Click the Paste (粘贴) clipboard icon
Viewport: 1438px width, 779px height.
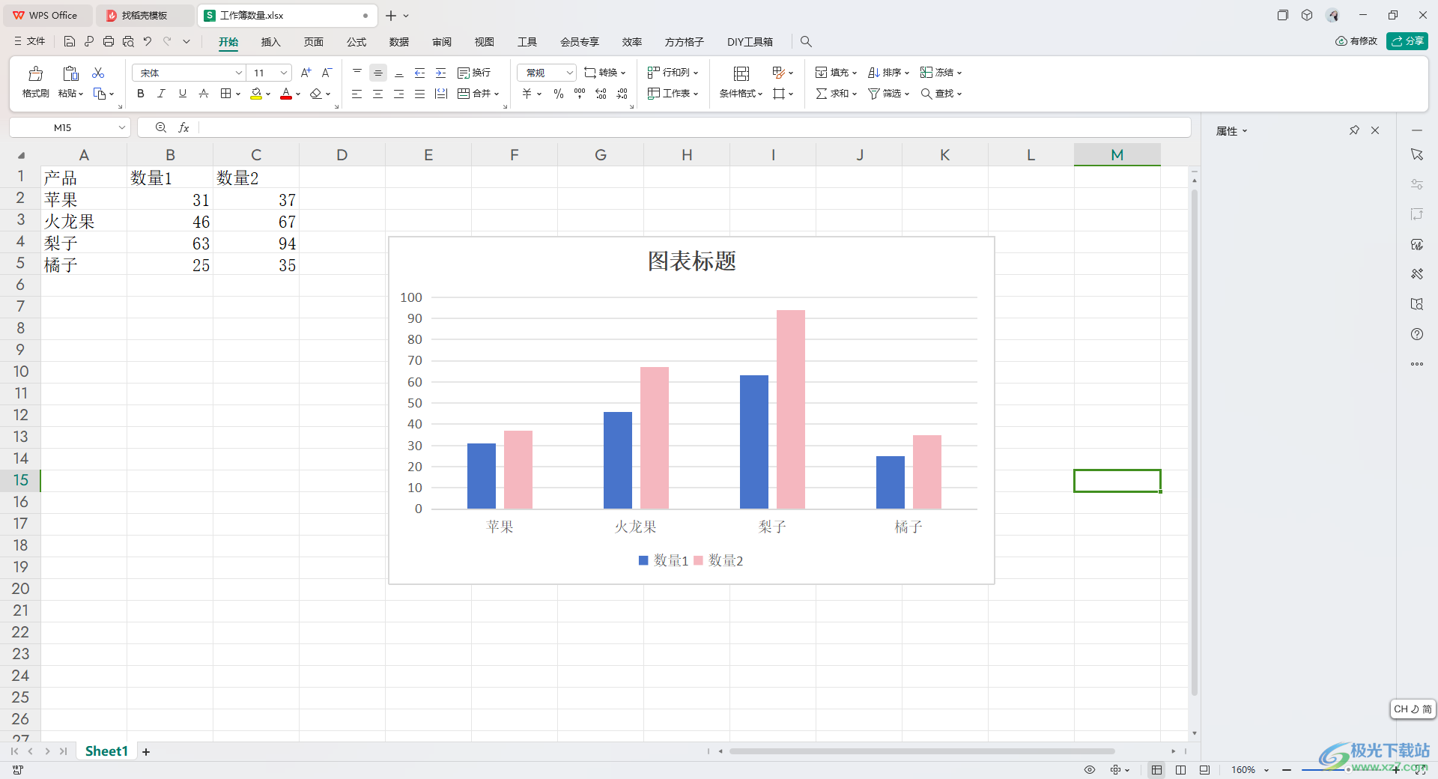tap(70, 73)
